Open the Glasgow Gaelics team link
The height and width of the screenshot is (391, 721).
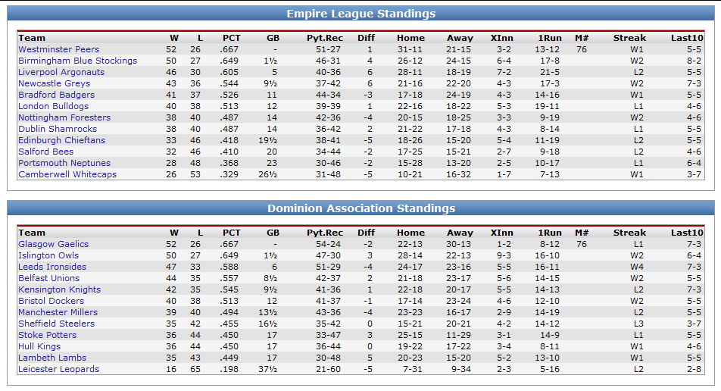click(53, 244)
